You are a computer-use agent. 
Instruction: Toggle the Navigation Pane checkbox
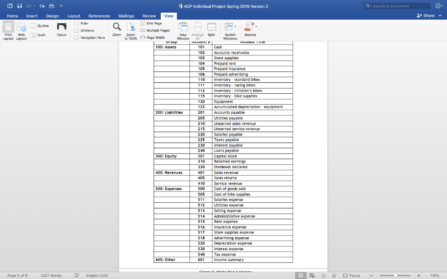(x=76, y=37)
